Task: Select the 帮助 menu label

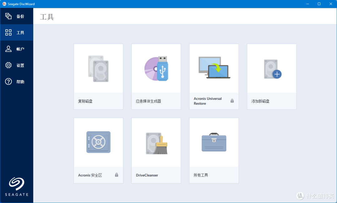Action: coord(20,82)
